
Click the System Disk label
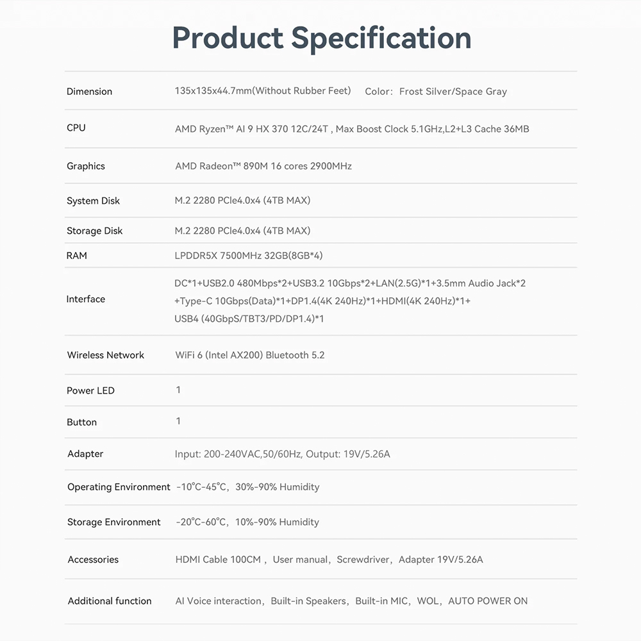click(93, 201)
